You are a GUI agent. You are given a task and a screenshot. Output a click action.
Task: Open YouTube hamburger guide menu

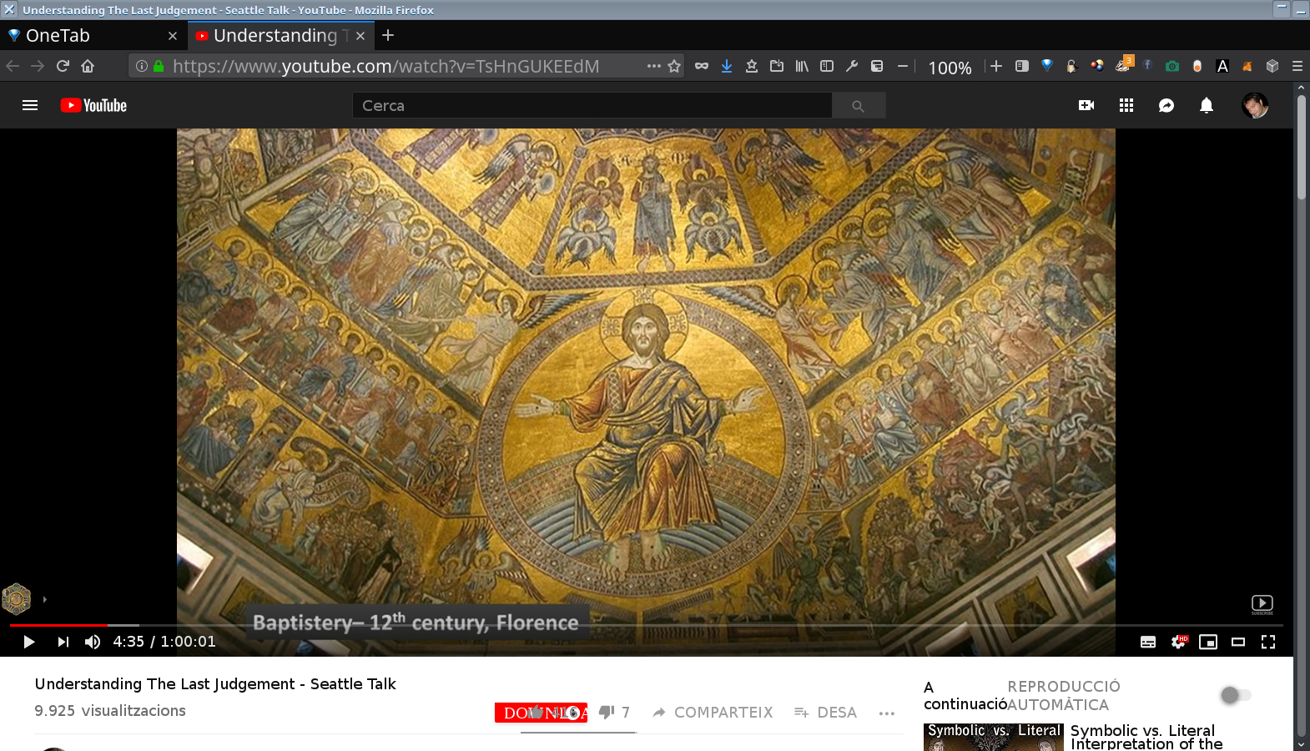[30, 105]
